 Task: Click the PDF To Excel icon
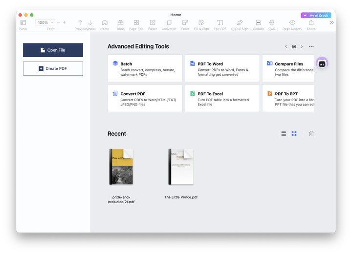(x=193, y=93)
